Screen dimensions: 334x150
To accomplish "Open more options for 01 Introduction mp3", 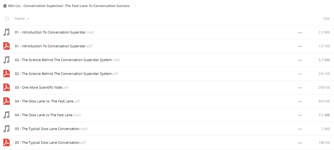I will point(300,33).
